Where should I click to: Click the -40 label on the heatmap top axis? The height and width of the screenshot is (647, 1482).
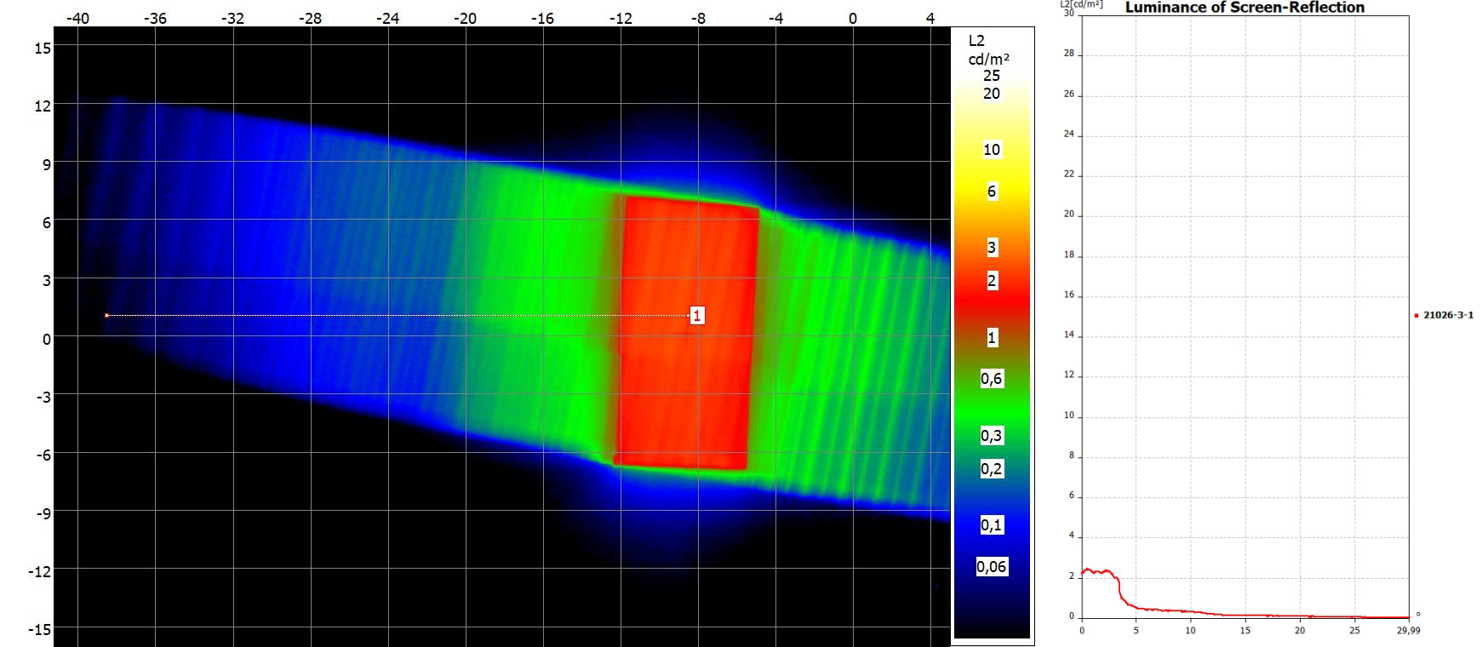coord(77,18)
